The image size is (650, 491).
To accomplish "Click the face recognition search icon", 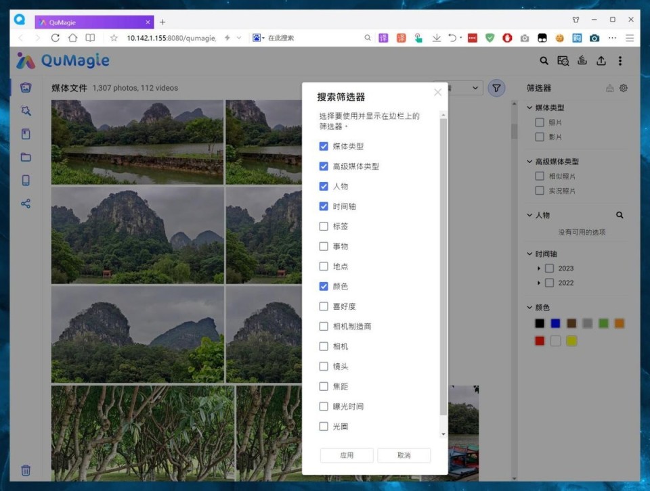I will pyautogui.click(x=563, y=61).
